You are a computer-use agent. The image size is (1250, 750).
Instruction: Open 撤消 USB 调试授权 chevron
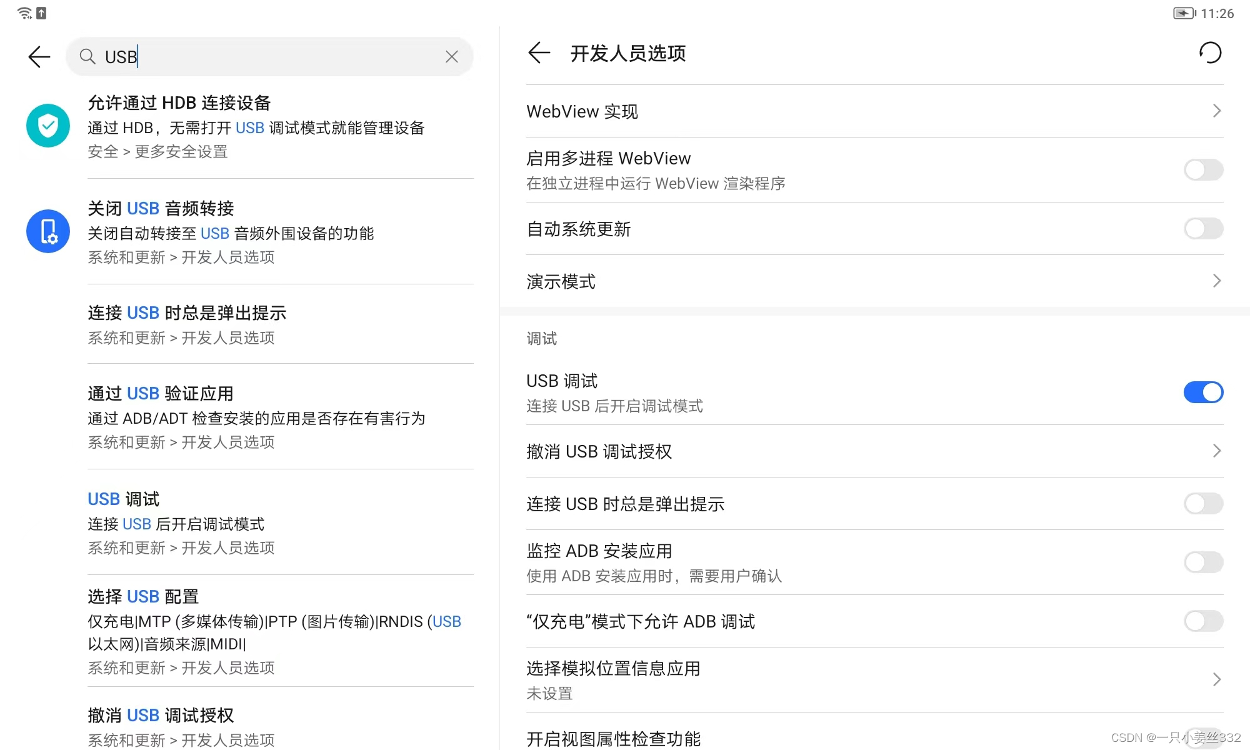point(1216,451)
